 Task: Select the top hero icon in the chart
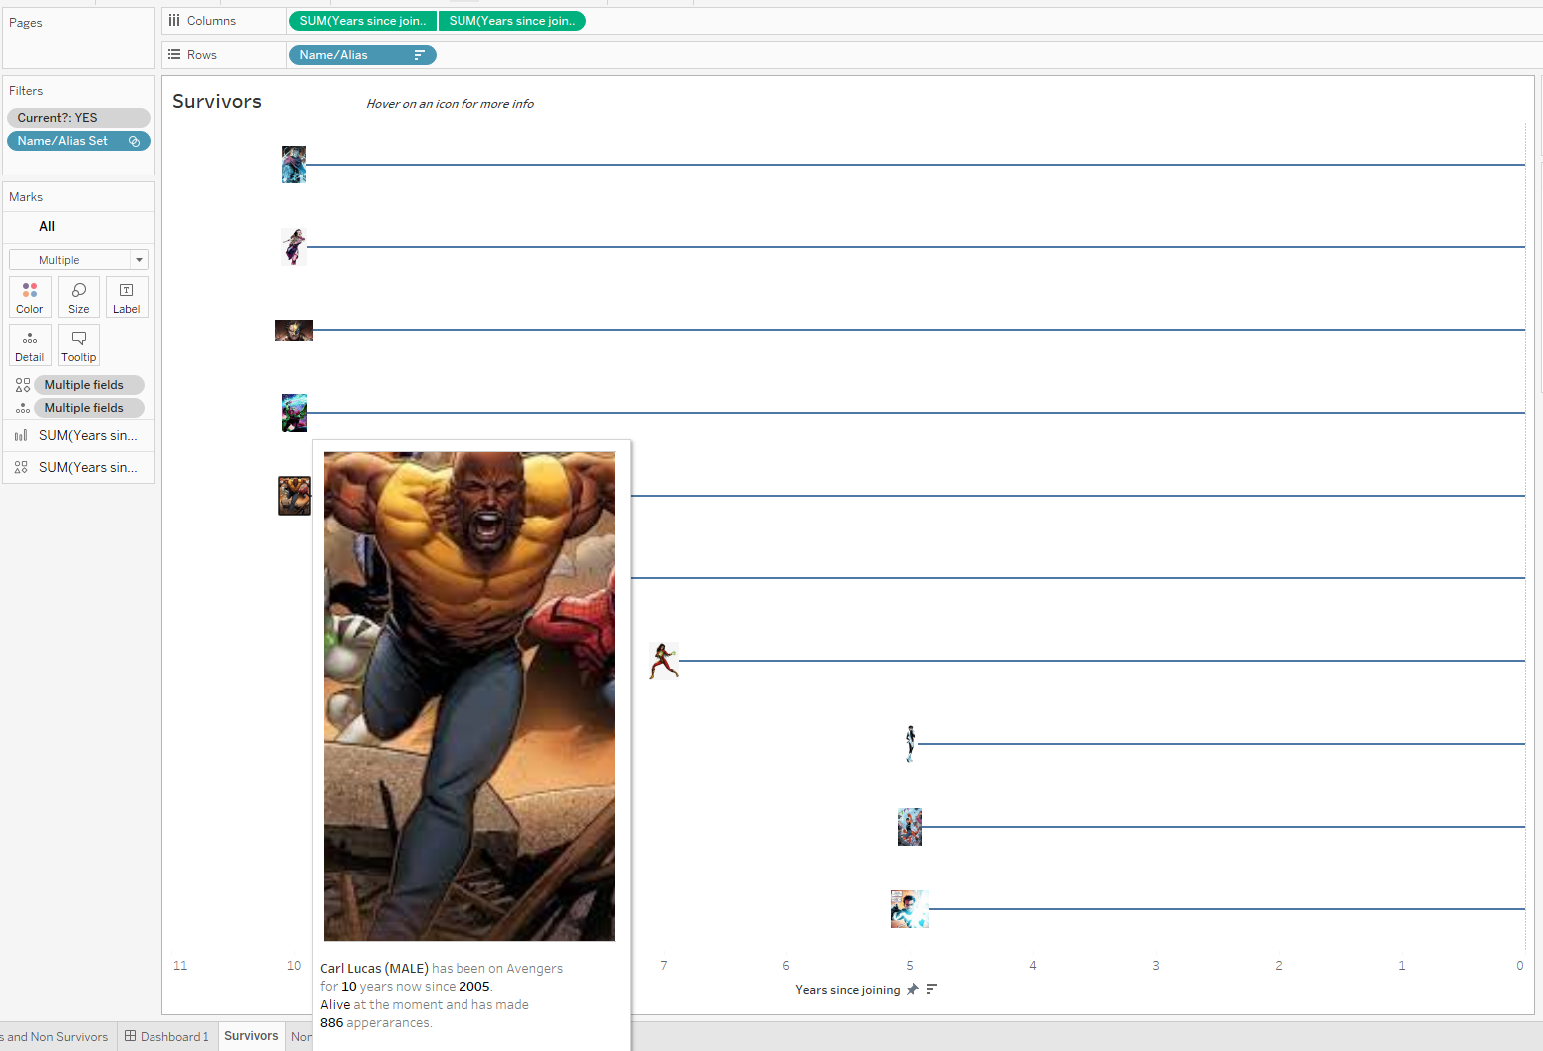(x=294, y=165)
